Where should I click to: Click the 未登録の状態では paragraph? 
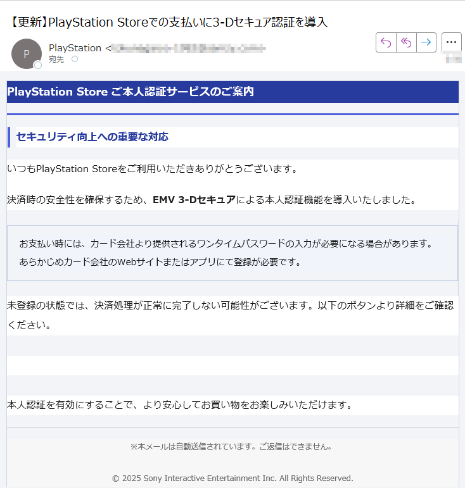[232, 315]
